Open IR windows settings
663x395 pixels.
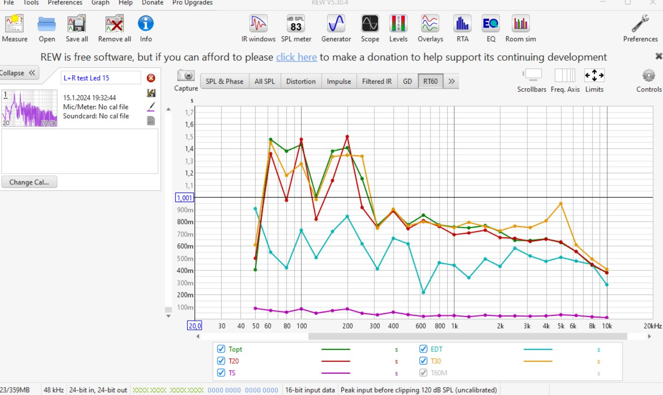[258, 28]
